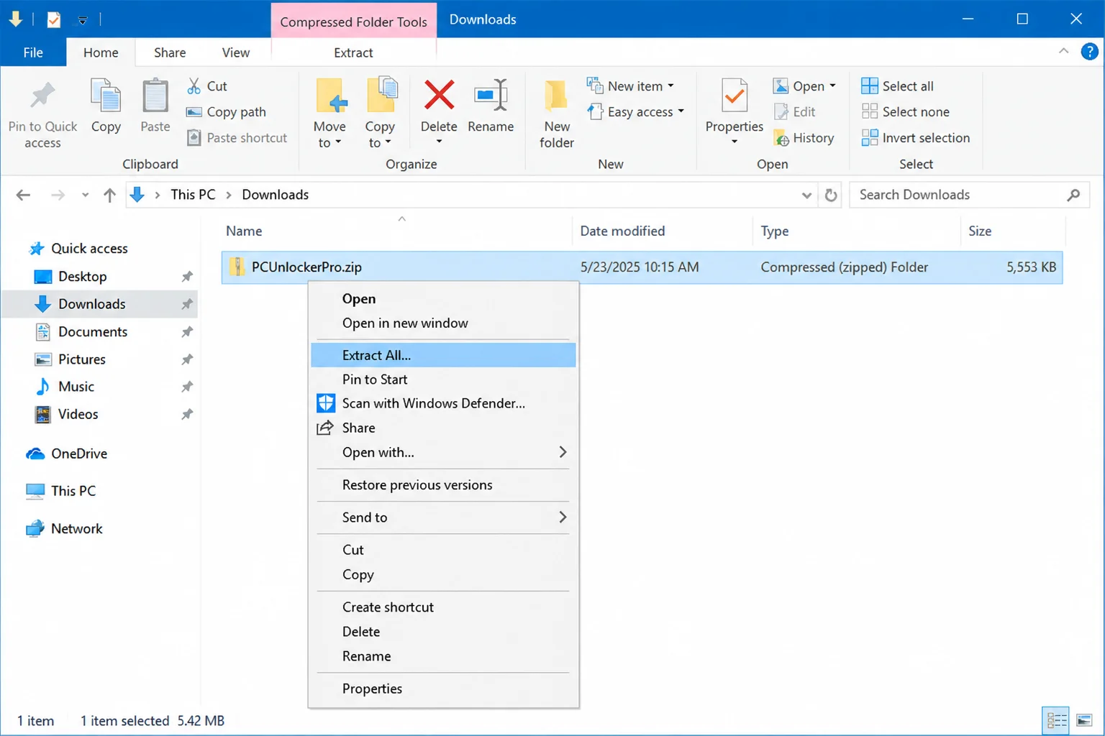This screenshot has width=1105, height=736.
Task: Click Select all in ribbon
Action: [x=897, y=86]
